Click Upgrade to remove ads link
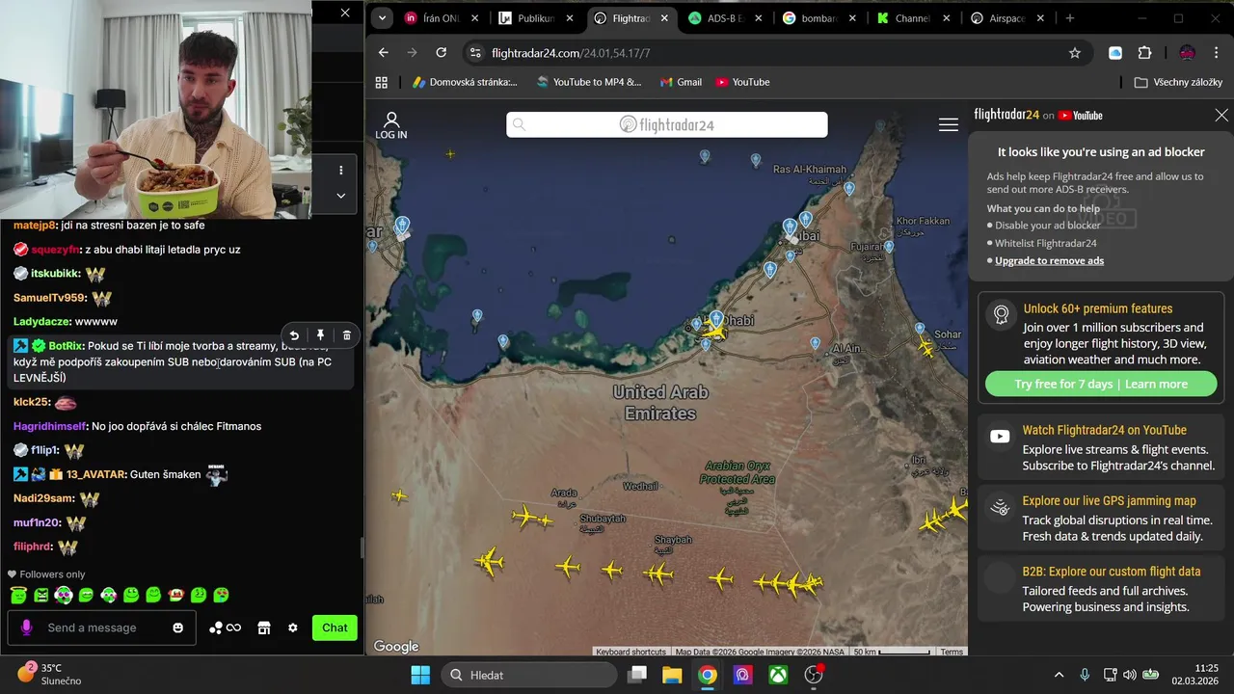This screenshot has width=1234, height=694. click(x=1049, y=260)
